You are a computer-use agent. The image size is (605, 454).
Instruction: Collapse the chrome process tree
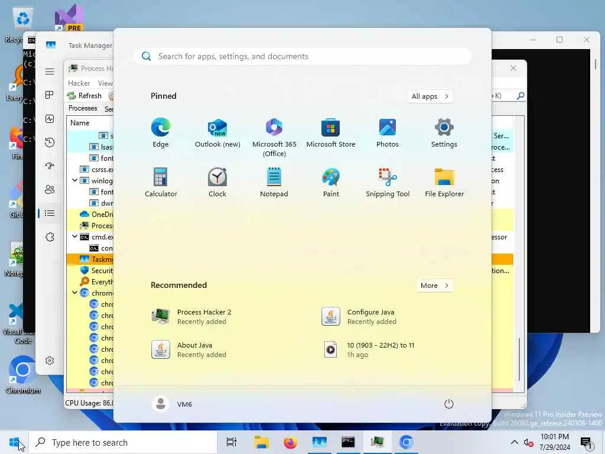(74, 293)
